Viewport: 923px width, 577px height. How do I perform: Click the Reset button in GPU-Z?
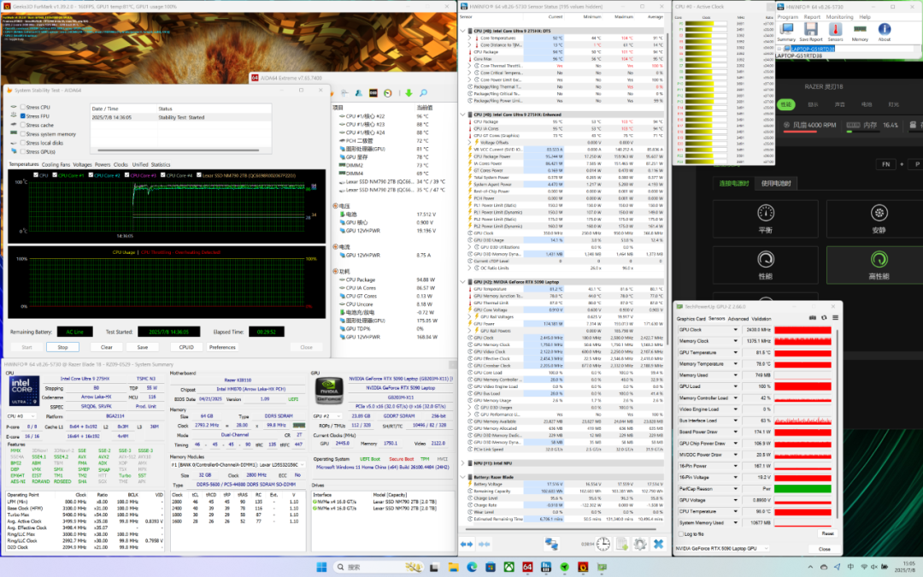(827, 533)
